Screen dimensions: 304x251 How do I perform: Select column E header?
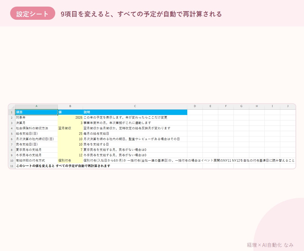pyautogui.click(x=210, y=106)
